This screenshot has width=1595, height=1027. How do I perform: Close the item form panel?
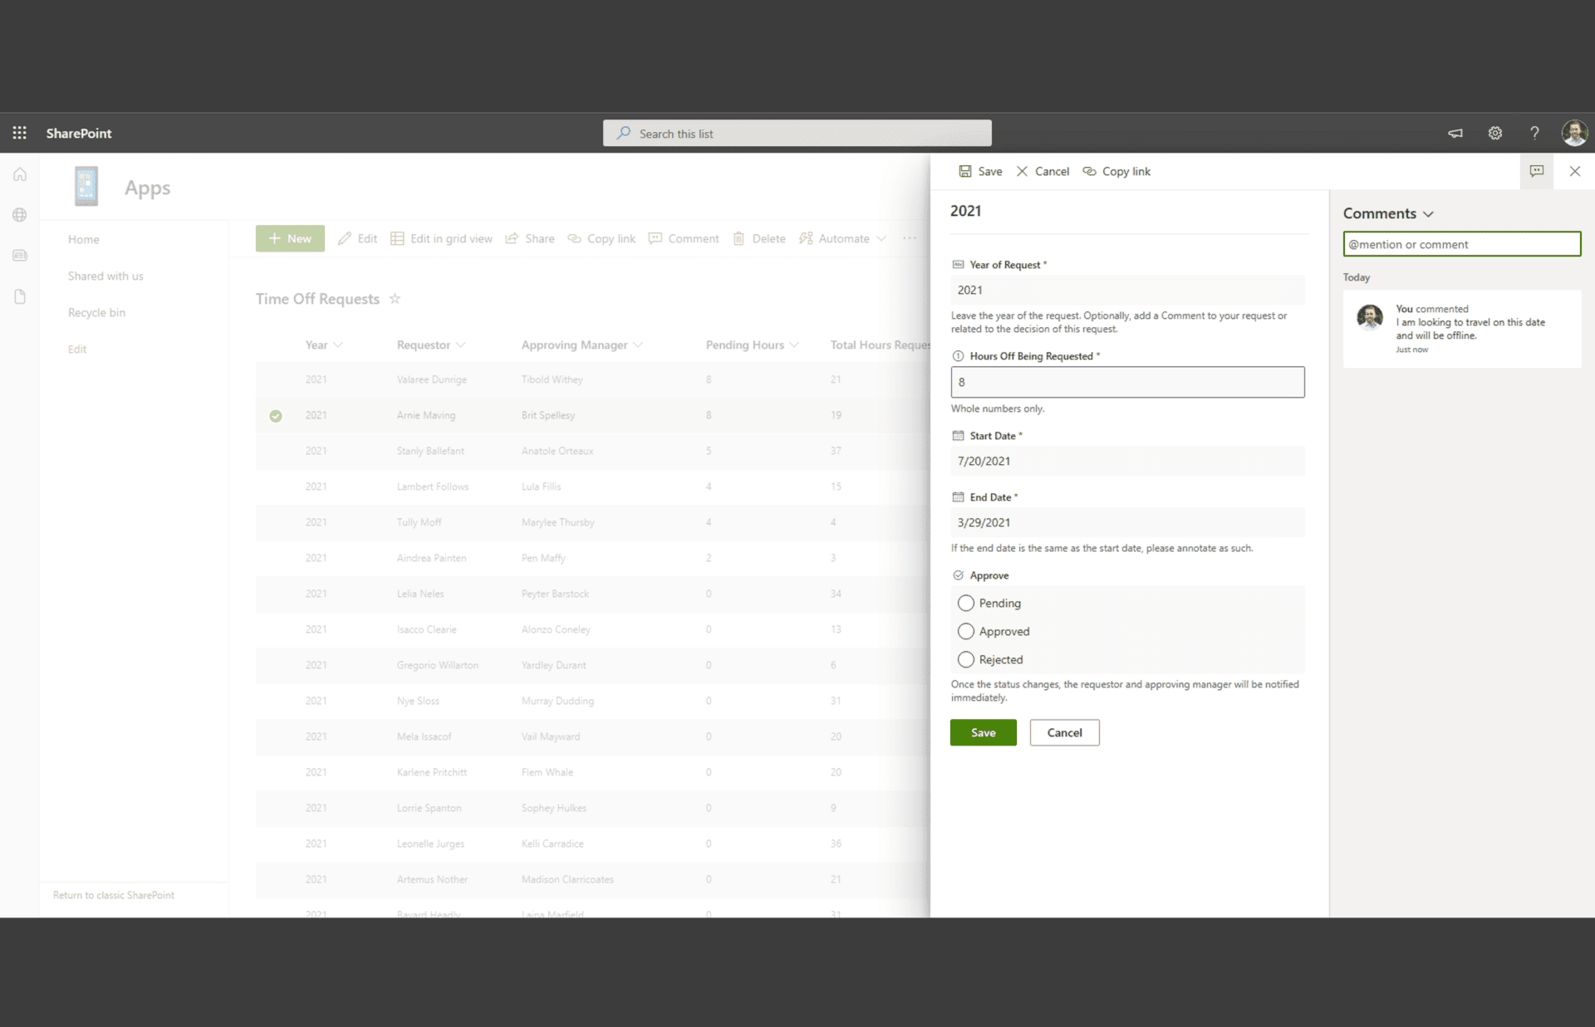(x=1574, y=171)
